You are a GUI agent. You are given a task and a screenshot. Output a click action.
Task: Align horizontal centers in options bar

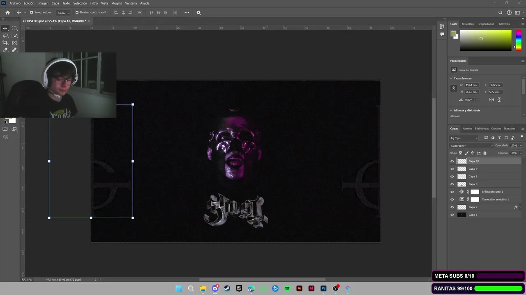pos(123,13)
